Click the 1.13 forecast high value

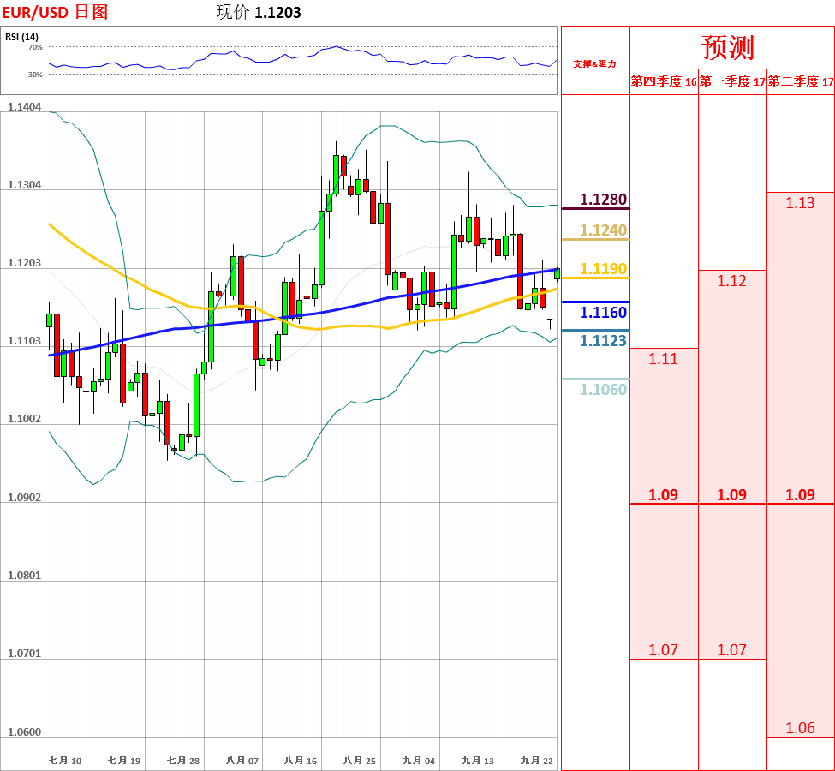[x=801, y=203]
